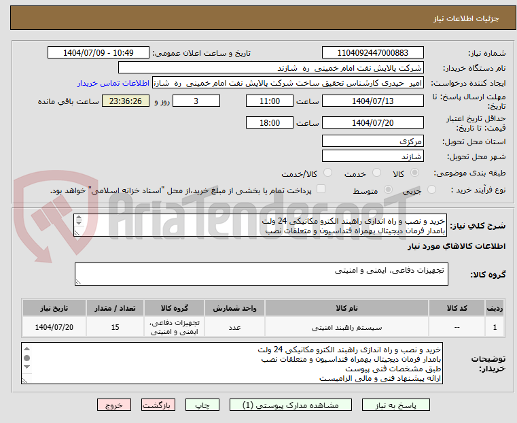Click the price validity date 1404/07/20 field

click(x=372, y=122)
